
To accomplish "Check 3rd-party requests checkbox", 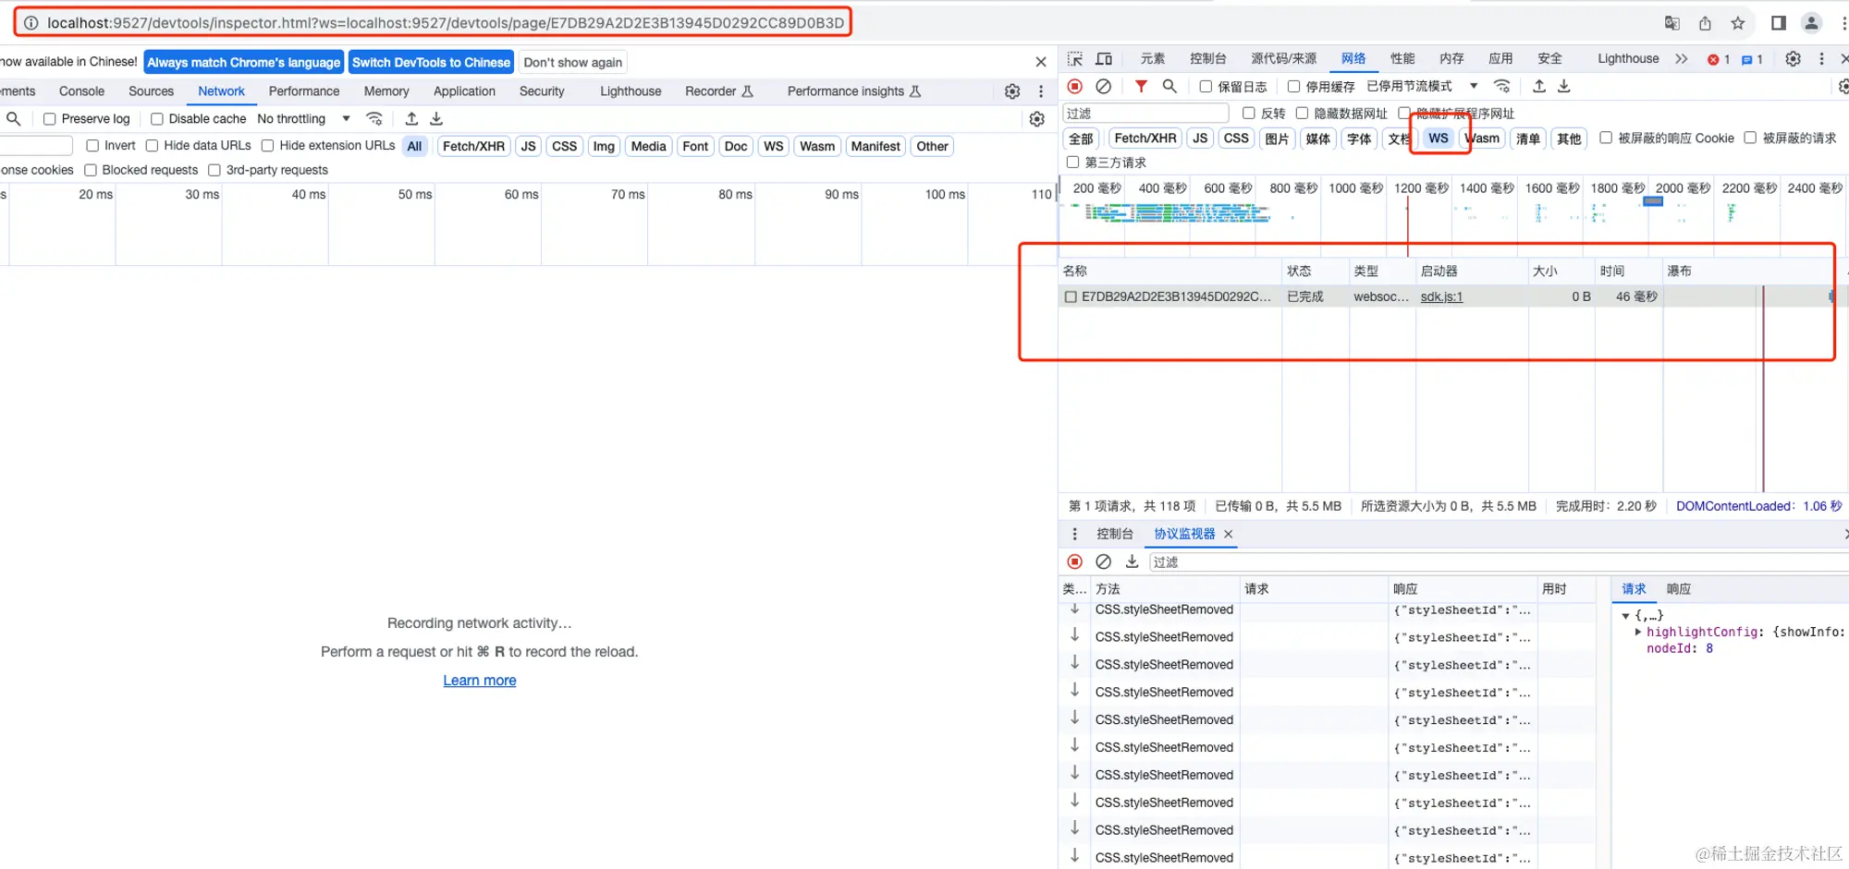I will (214, 170).
